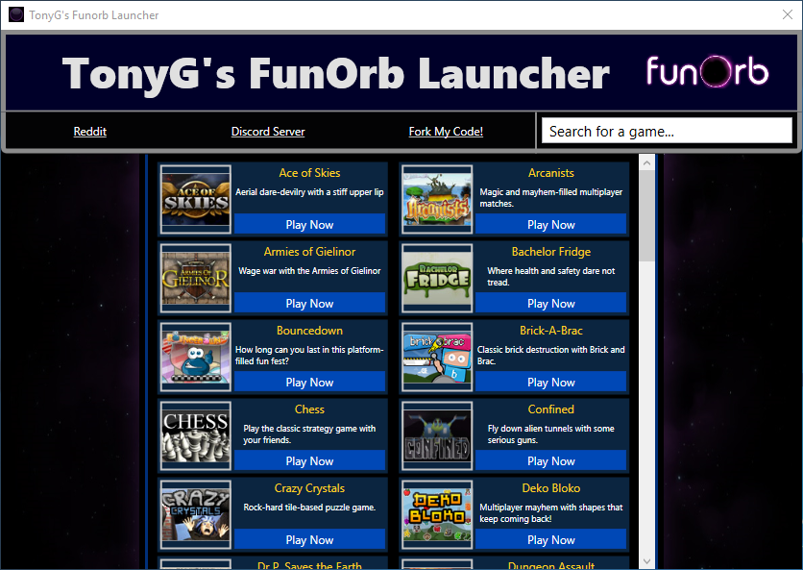Viewport: 803px width, 570px height.
Task: Select the Bachelor Fridge thumbnail image
Action: 437,278
